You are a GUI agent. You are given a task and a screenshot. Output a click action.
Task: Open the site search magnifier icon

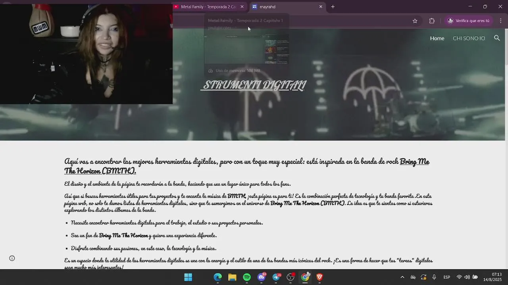[x=496, y=38]
